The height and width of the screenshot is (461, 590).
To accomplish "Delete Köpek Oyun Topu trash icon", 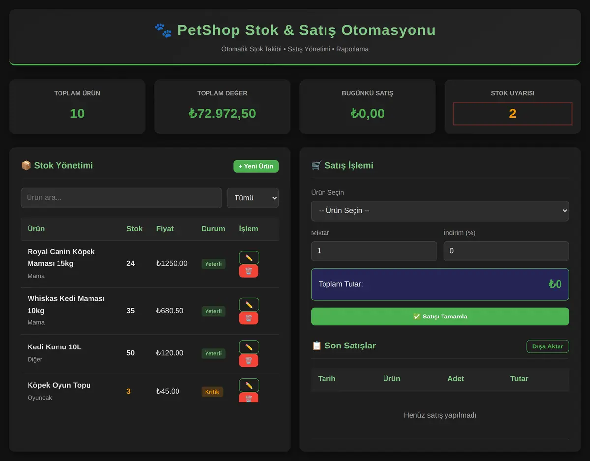I will [249, 398].
